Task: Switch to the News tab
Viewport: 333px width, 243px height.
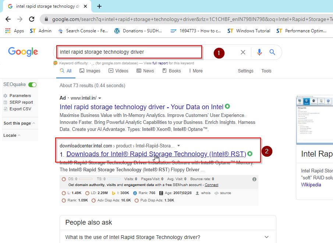Action: (x=145, y=71)
